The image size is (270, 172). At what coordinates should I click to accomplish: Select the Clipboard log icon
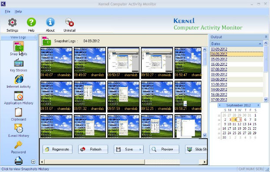coord(19,112)
